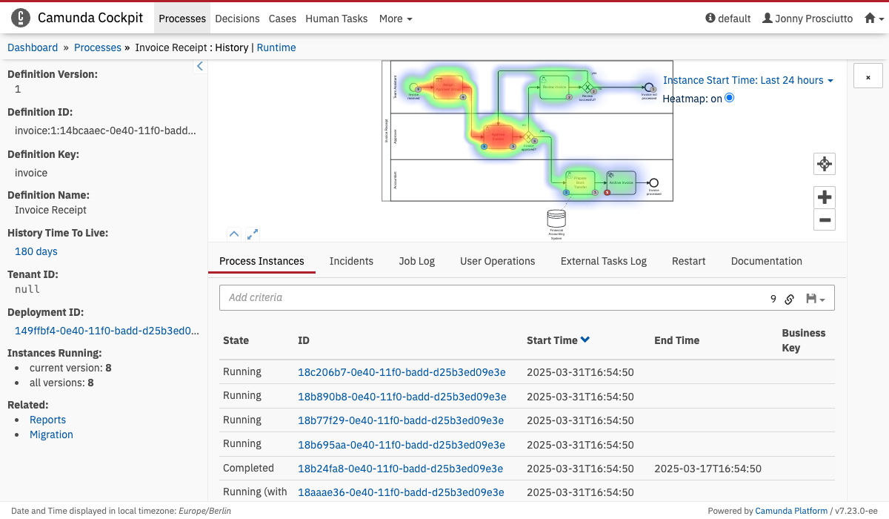Zoom out of the BPMN diagram
Viewport: 889px width, 519px height.
(x=825, y=219)
